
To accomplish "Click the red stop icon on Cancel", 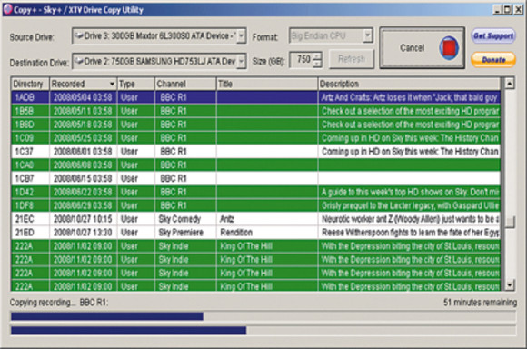I will point(449,48).
